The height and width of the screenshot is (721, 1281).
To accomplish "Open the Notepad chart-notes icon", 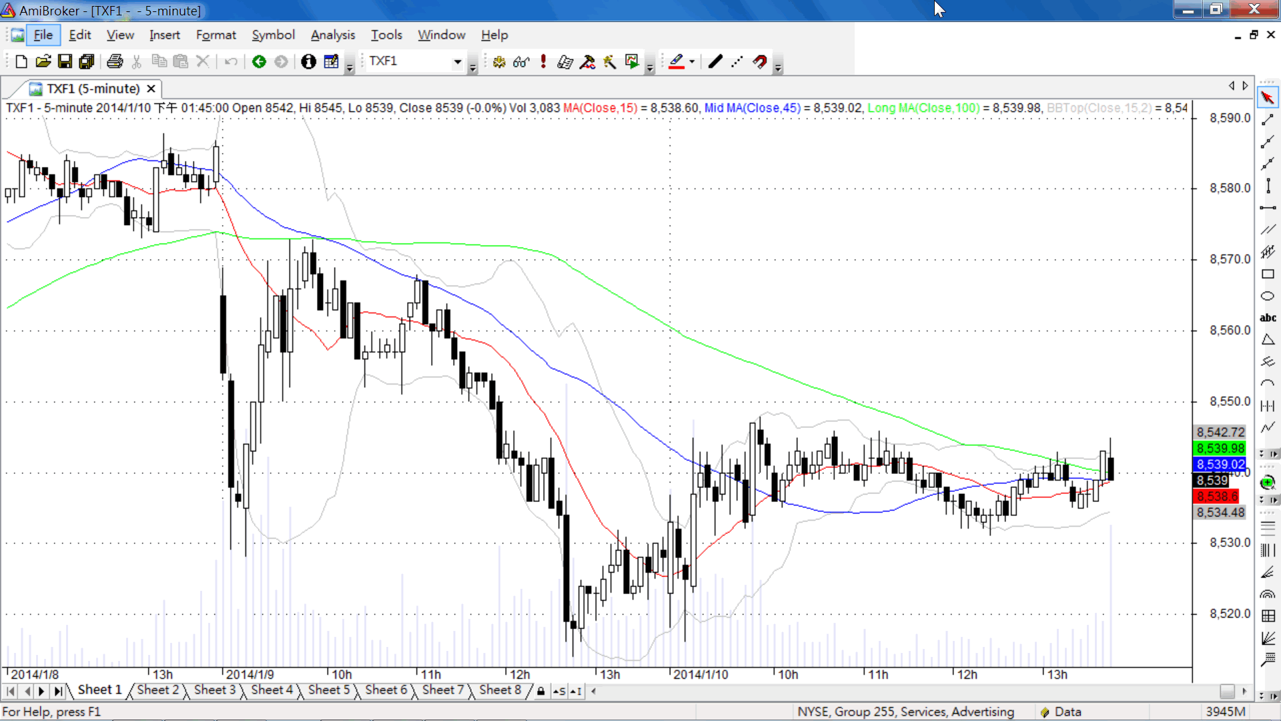I will coord(331,61).
